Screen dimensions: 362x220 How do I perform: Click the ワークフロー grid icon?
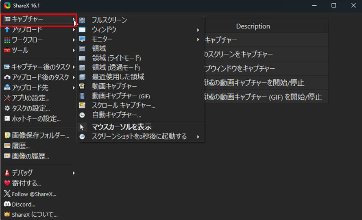coord(7,40)
